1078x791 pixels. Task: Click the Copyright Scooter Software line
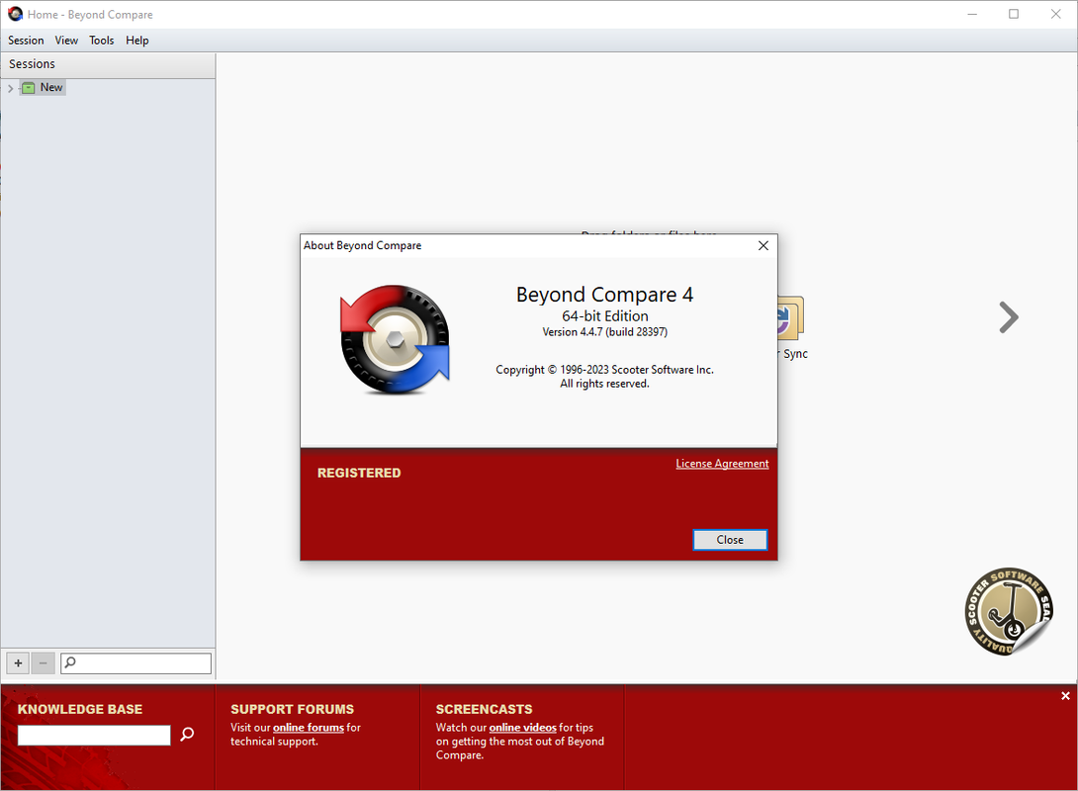604,370
